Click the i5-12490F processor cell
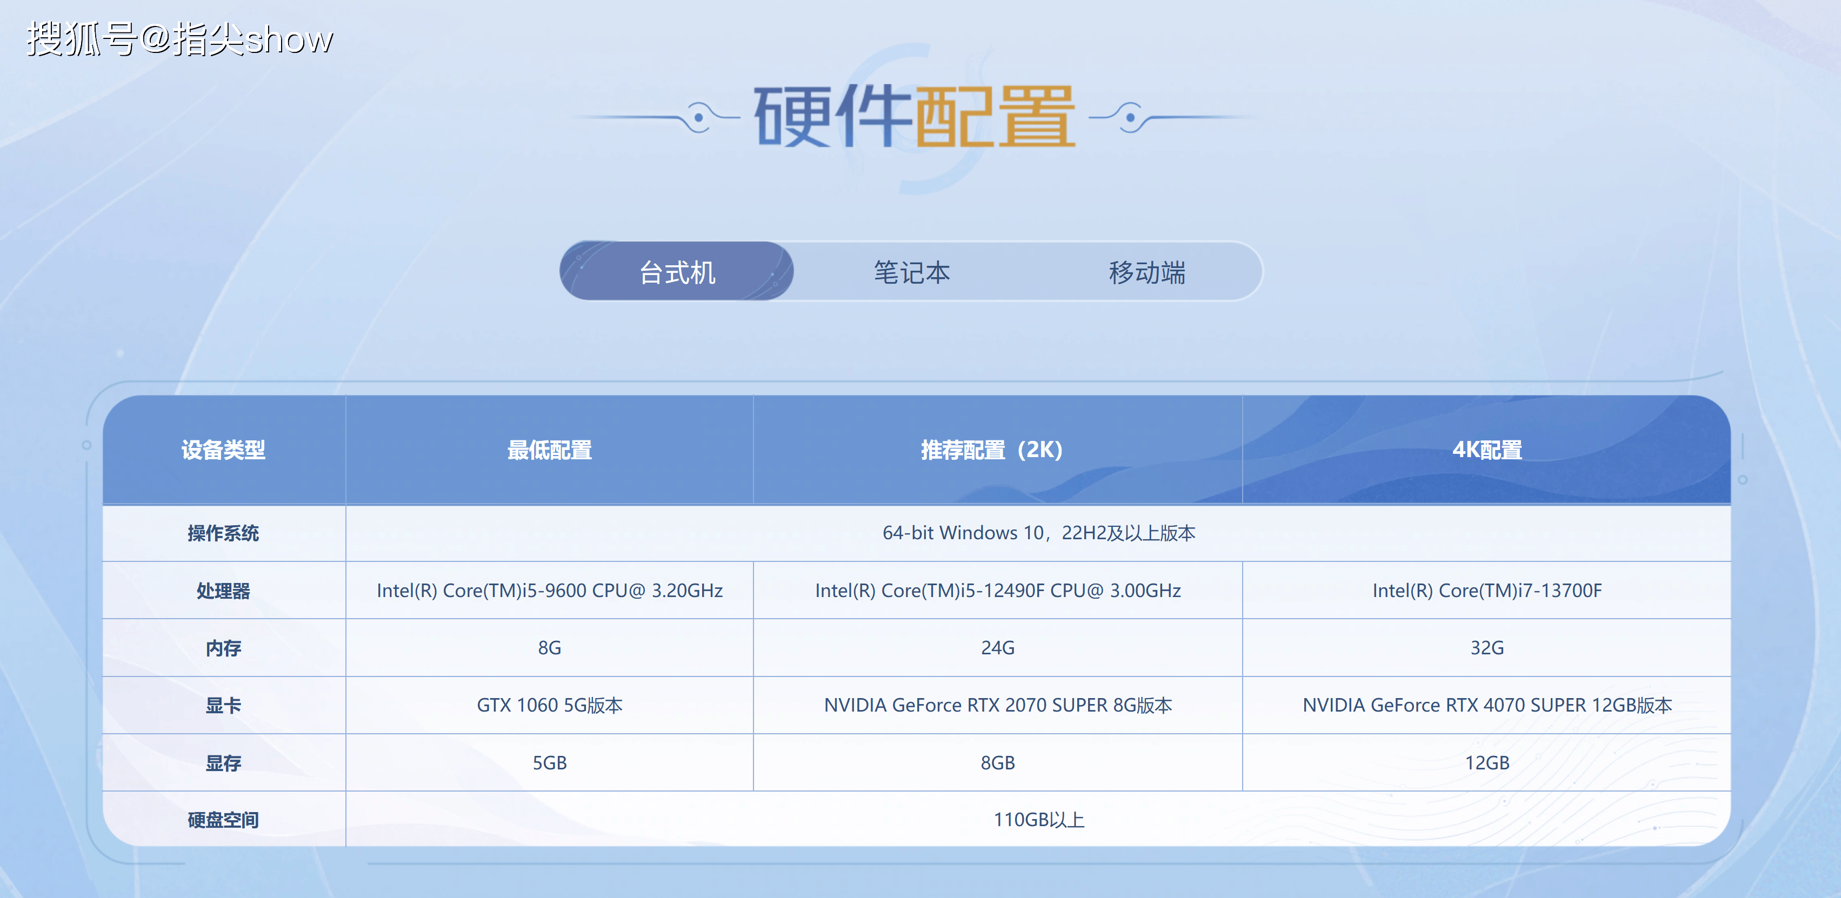This screenshot has height=898, width=1841. (997, 591)
